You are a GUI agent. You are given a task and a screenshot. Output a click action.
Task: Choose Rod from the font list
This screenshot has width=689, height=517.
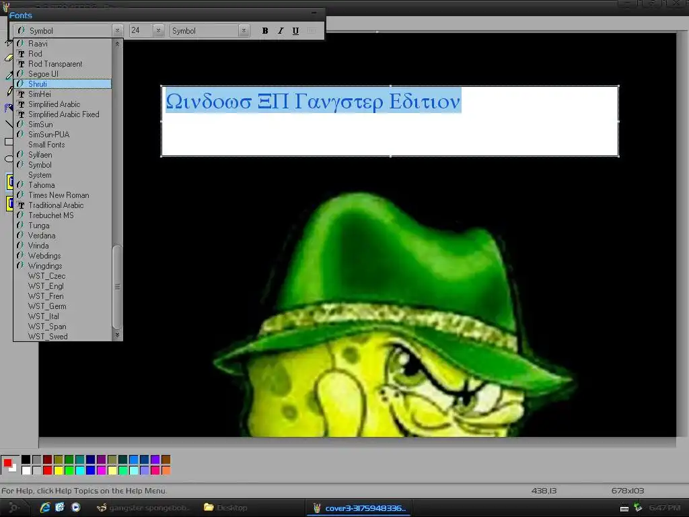point(63,54)
